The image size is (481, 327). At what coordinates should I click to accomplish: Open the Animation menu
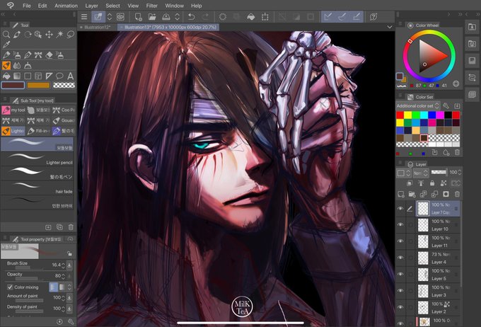pyautogui.click(x=66, y=6)
